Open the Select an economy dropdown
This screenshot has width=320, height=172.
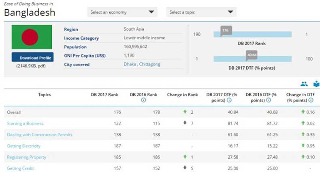pos(122,12)
